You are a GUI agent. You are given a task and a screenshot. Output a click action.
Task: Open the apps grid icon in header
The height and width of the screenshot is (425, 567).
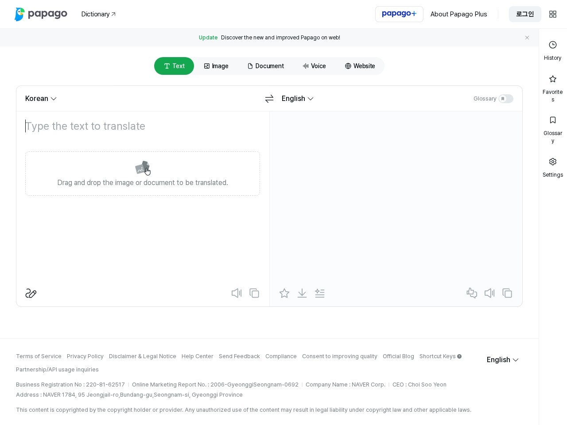553,14
